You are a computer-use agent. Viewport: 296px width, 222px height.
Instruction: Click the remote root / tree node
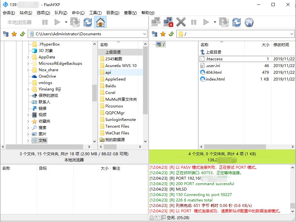[161, 45]
